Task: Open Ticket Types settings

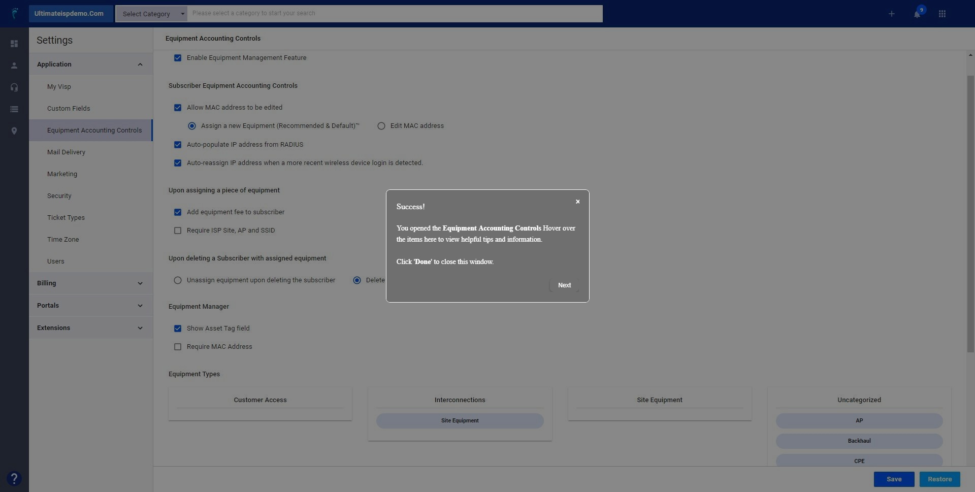Action: pyautogui.click(x=90, y=218)
